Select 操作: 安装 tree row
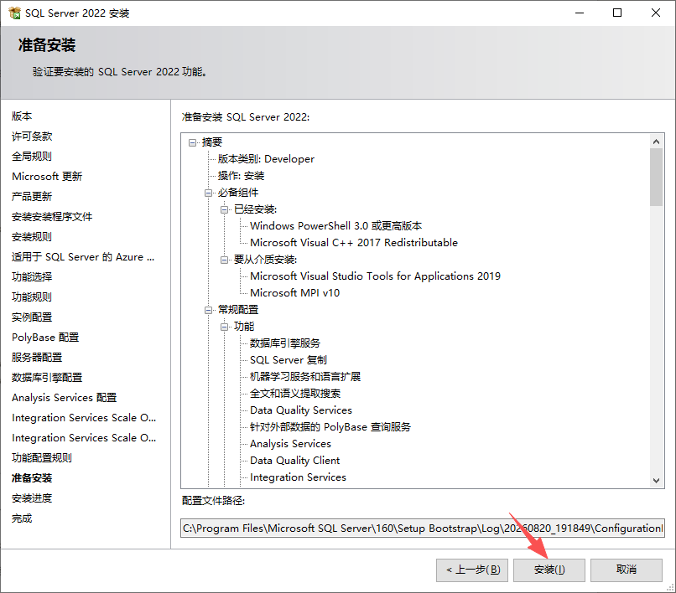Viewport: 676px width, 593px height. coord(241,176)
